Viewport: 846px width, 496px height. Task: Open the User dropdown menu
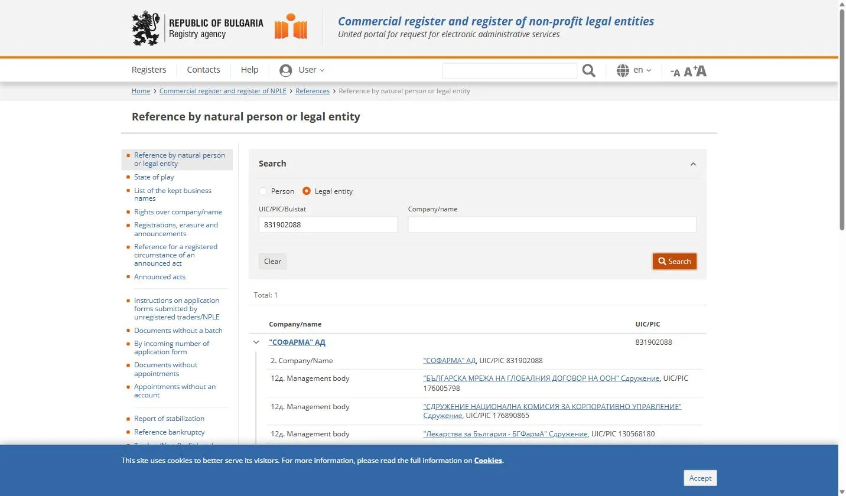[x=311, y=70]
